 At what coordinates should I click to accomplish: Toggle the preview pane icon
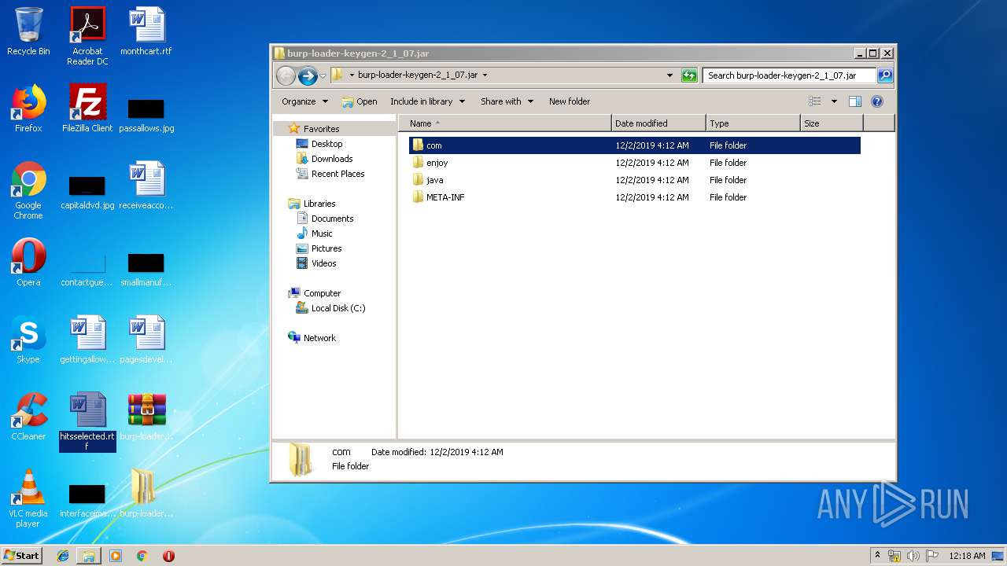[855, 101]
